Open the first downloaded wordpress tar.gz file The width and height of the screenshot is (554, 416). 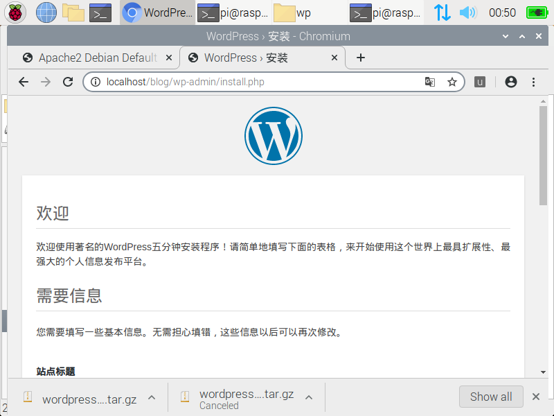pyautogui.click(x=89, y=399)
